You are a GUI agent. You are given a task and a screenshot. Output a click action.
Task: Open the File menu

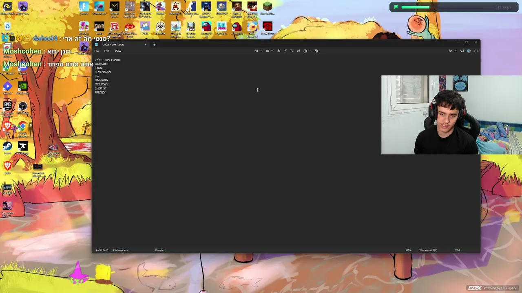[97, 51]
